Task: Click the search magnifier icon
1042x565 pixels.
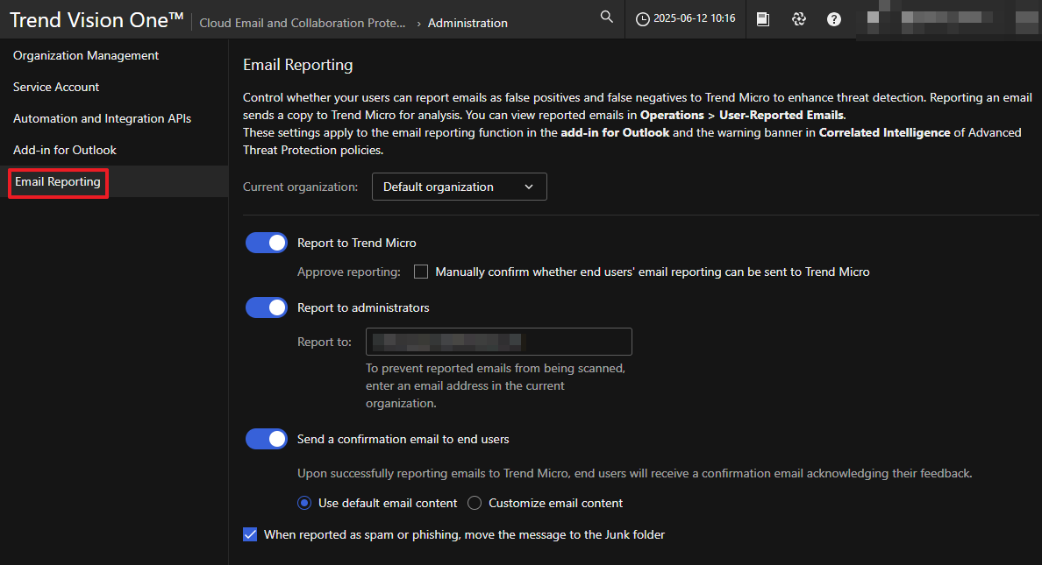Action: [606, 18]
